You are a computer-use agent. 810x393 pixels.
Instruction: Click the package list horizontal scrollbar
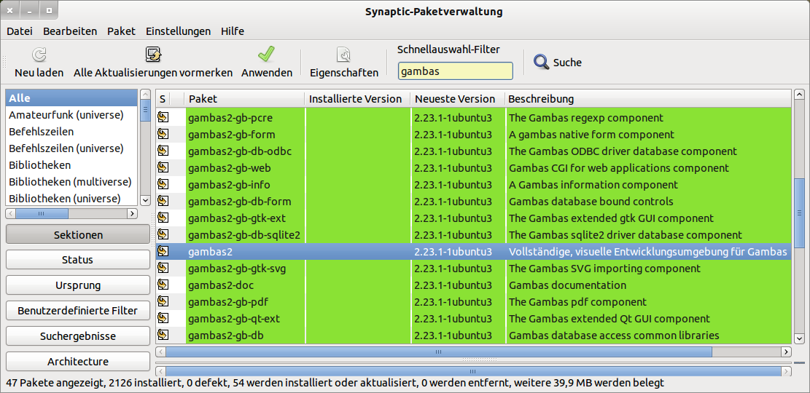pyautogui.click(x=437, y=352)
